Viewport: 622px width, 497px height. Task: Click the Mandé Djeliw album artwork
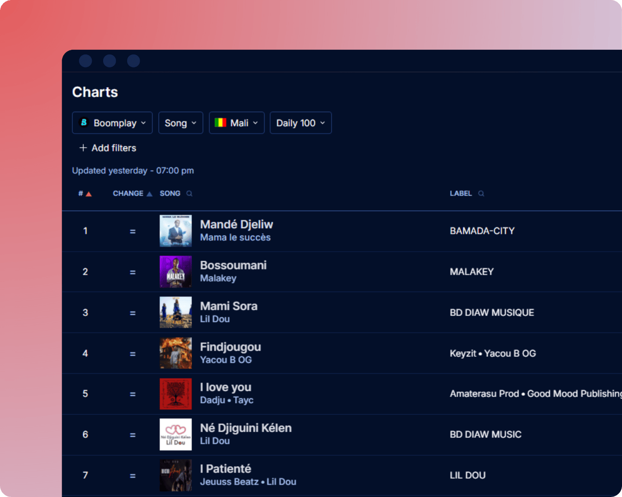(176, 231)
